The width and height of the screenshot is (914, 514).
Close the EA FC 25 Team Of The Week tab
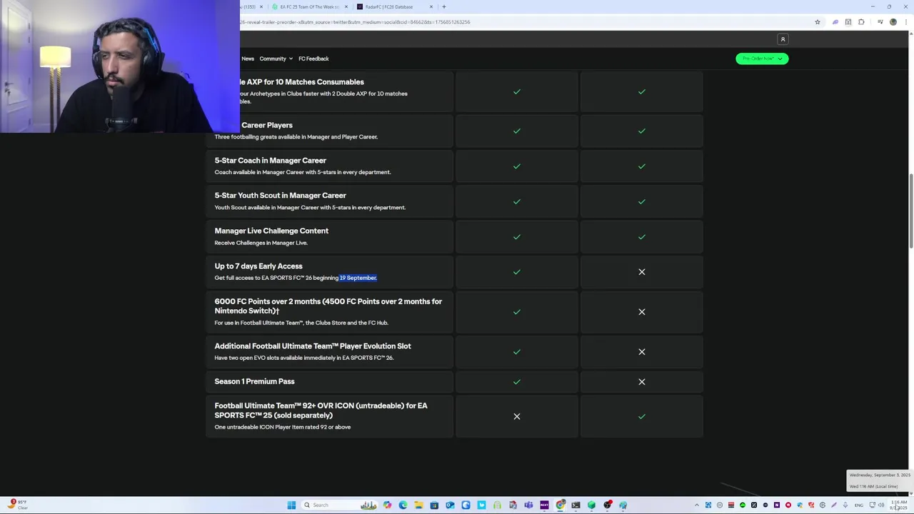[346, 6]
